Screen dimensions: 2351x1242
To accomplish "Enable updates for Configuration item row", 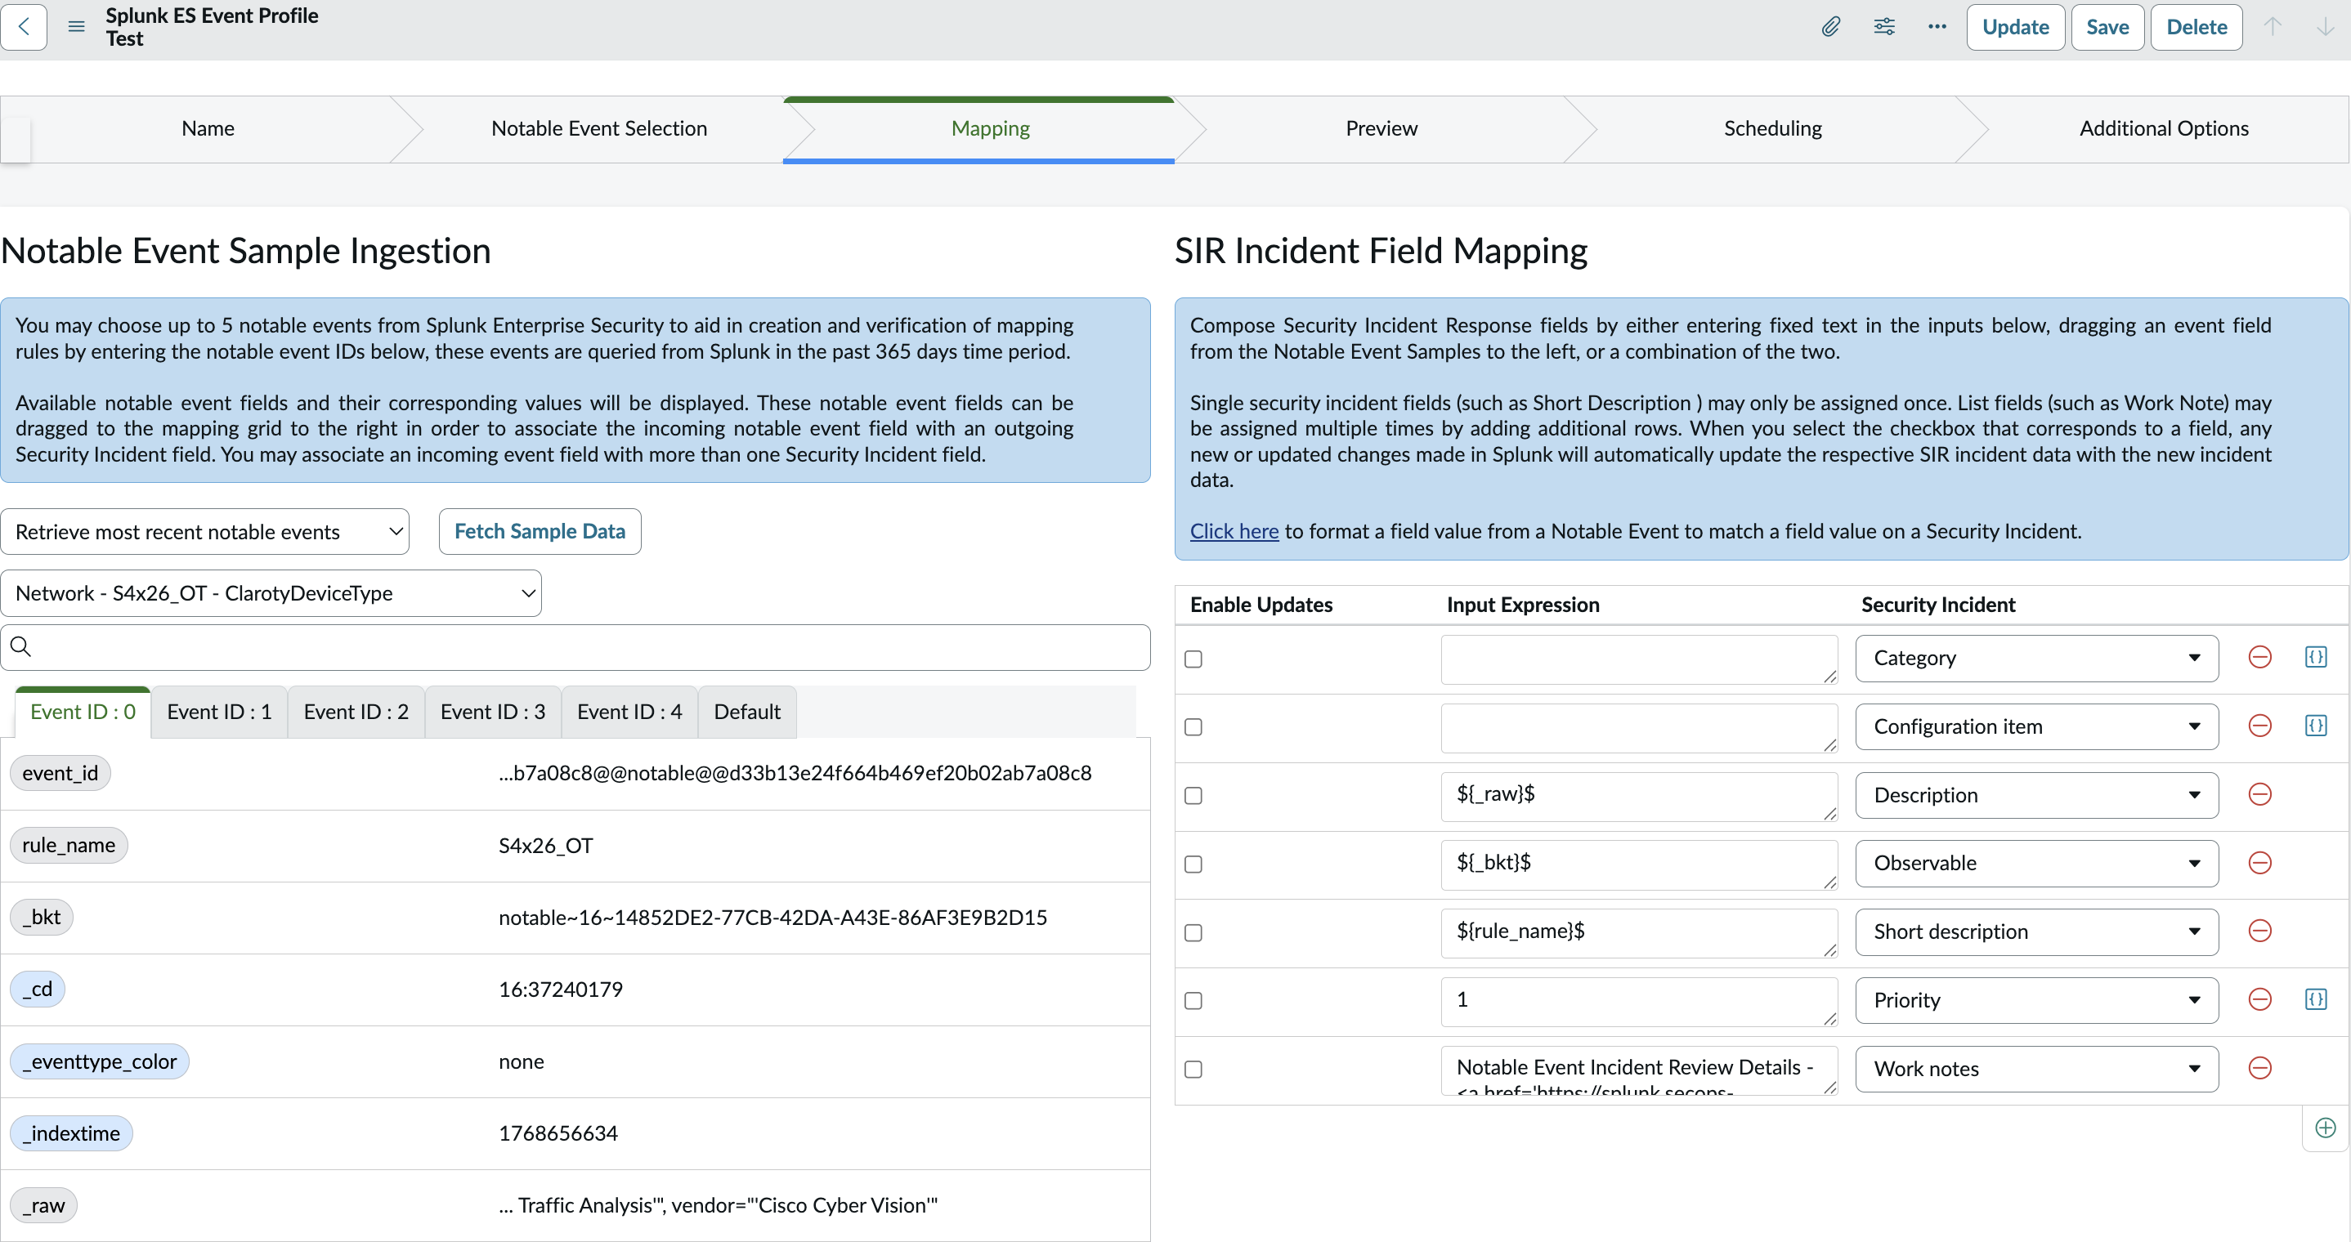I will pyautogui.click(x=1193, y=727).
